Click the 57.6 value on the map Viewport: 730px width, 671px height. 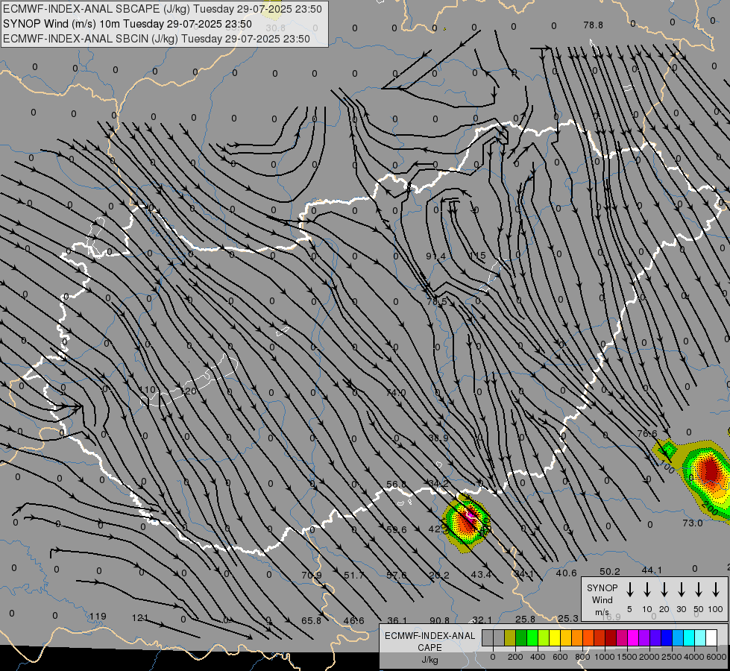[396, 576]
